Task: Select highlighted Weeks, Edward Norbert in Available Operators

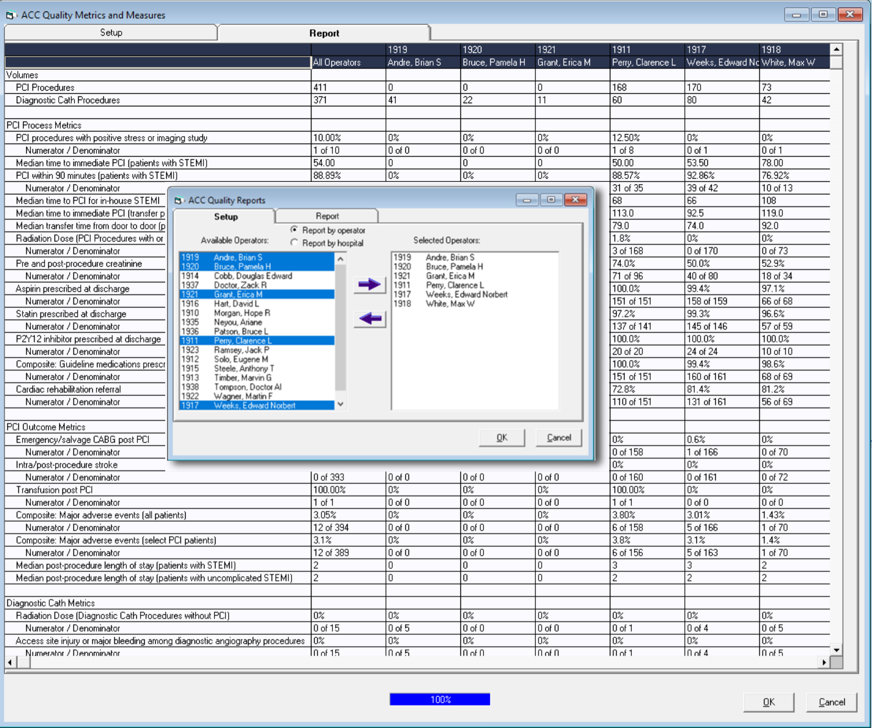Action: click(x=257, y=406)
